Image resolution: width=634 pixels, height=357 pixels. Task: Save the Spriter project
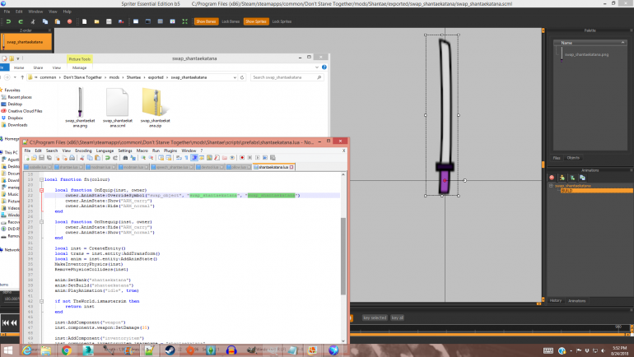(109, 21)
